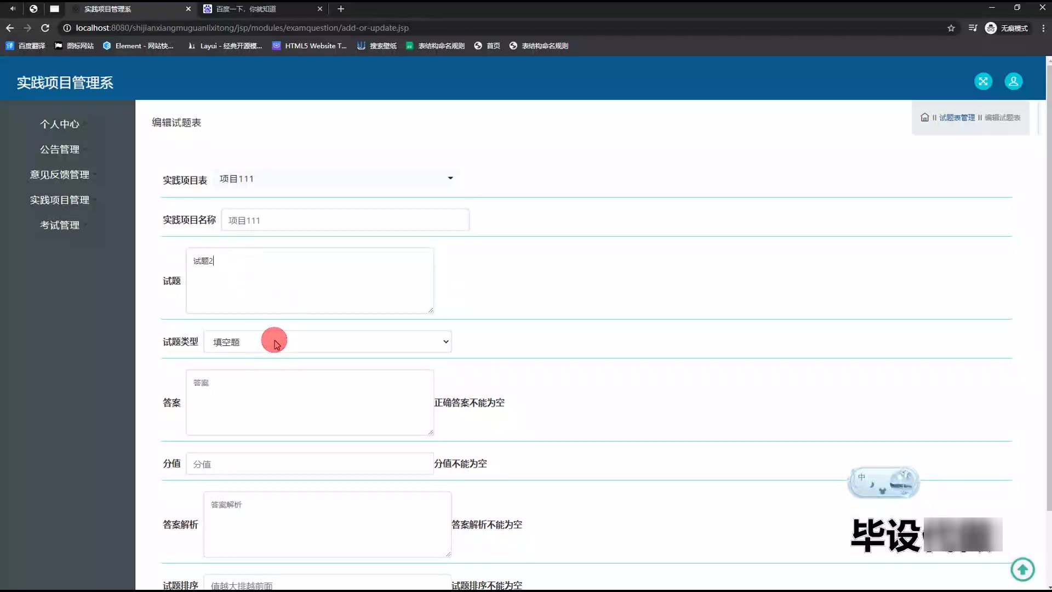Image resolution: width=1052 pixels, height=592 pixels.
Task: Open HTML5 Website T... bookmark
Action: tap(310, 46)
